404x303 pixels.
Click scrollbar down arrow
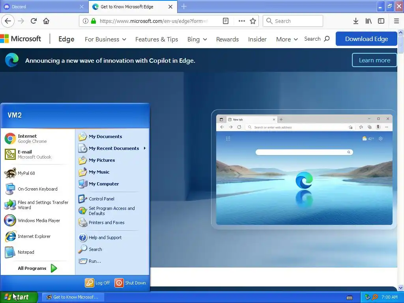(x=400, y=288)
